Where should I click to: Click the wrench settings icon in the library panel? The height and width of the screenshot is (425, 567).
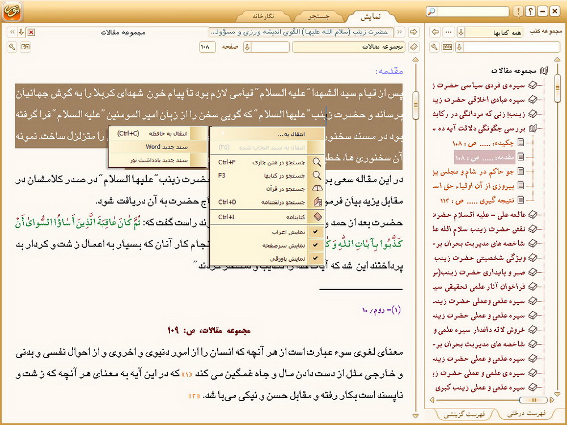[435, 47]
